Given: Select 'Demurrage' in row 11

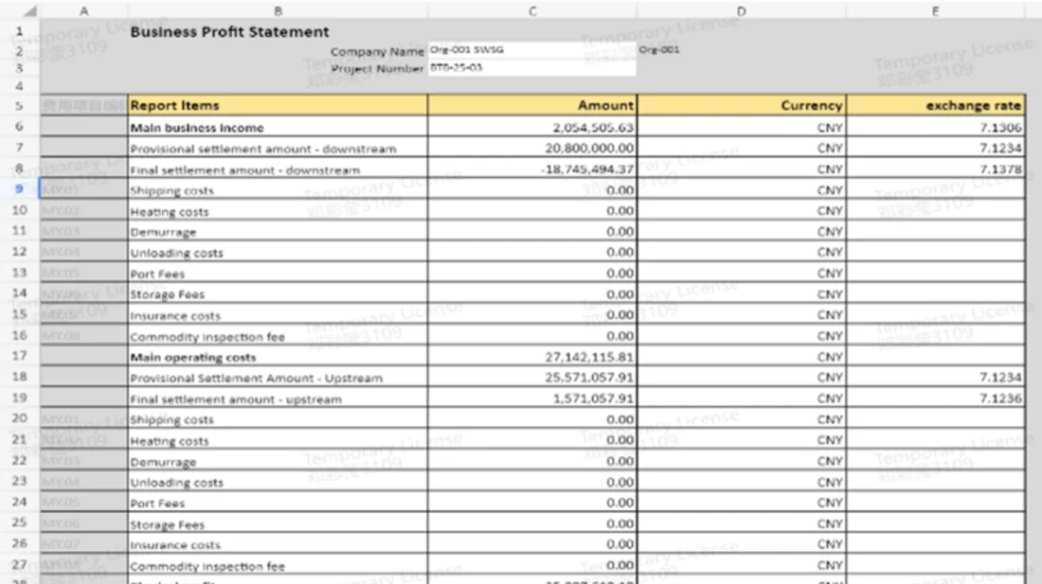Looking at the screenshot, I should [278, 232].
